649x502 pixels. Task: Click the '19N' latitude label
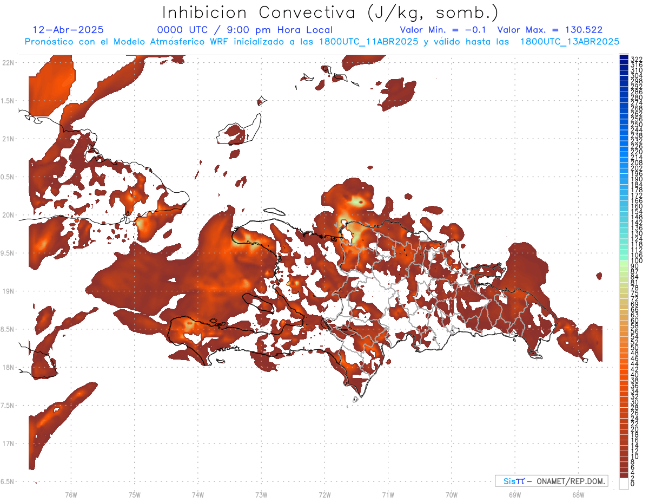click(x=8, y=291)
